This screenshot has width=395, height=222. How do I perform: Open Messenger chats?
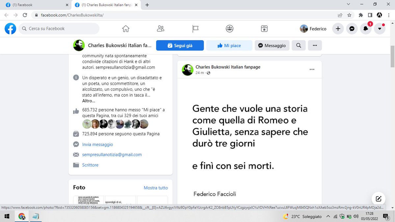(x=352, y=29)
